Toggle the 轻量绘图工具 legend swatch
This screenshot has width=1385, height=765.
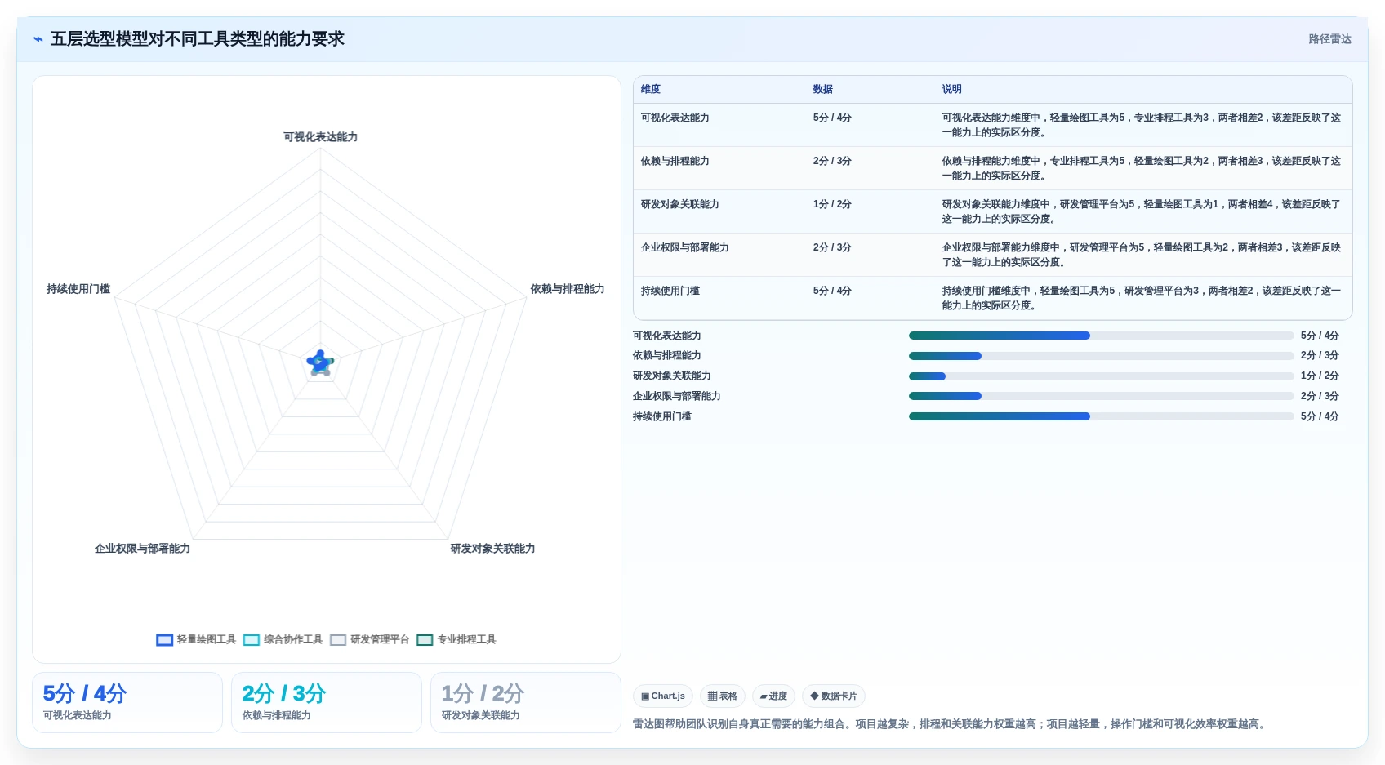coord(165,640)
